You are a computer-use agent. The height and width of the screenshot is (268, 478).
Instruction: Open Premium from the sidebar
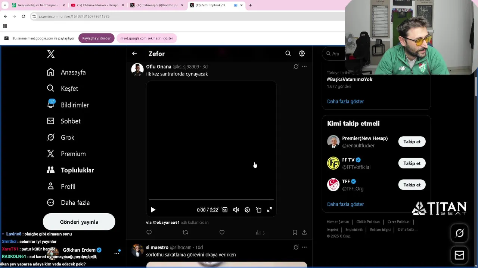click(66, 154)
